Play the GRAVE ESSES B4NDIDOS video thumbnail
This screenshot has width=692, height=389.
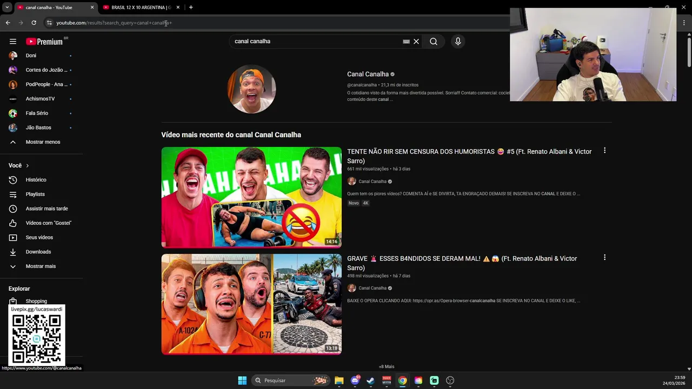click(x=251, y=304)
